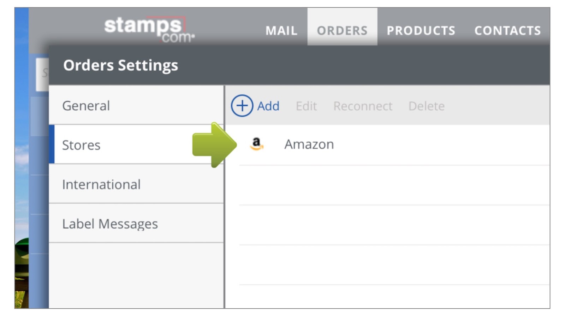Click the partially hidden search field
Viewport: 565px width, 315px height.
(x=42, y=74)
